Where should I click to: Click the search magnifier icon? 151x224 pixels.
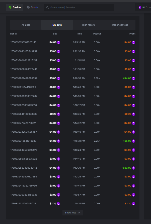coord(47,8)
